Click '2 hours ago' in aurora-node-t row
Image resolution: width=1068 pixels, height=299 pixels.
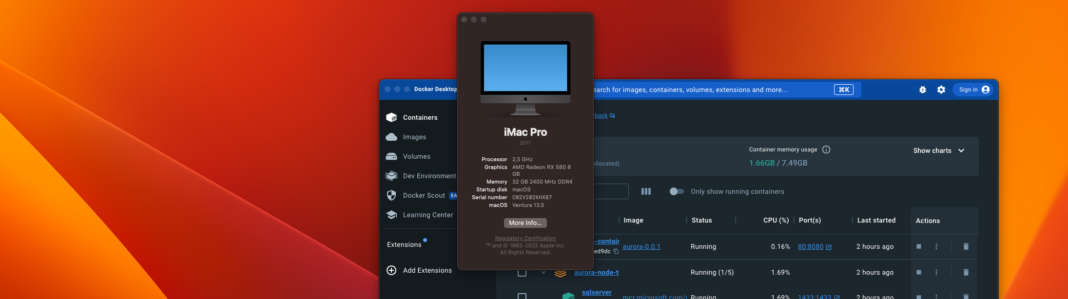tap(875, 272)
